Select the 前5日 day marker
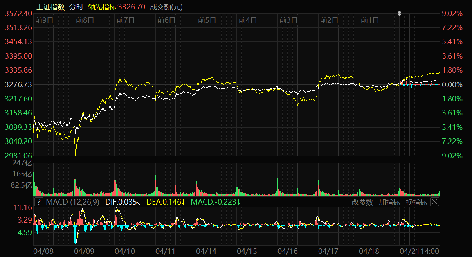The height and width of the screenshot is (257, 472). pyautogui.click(x=207, y=20)
